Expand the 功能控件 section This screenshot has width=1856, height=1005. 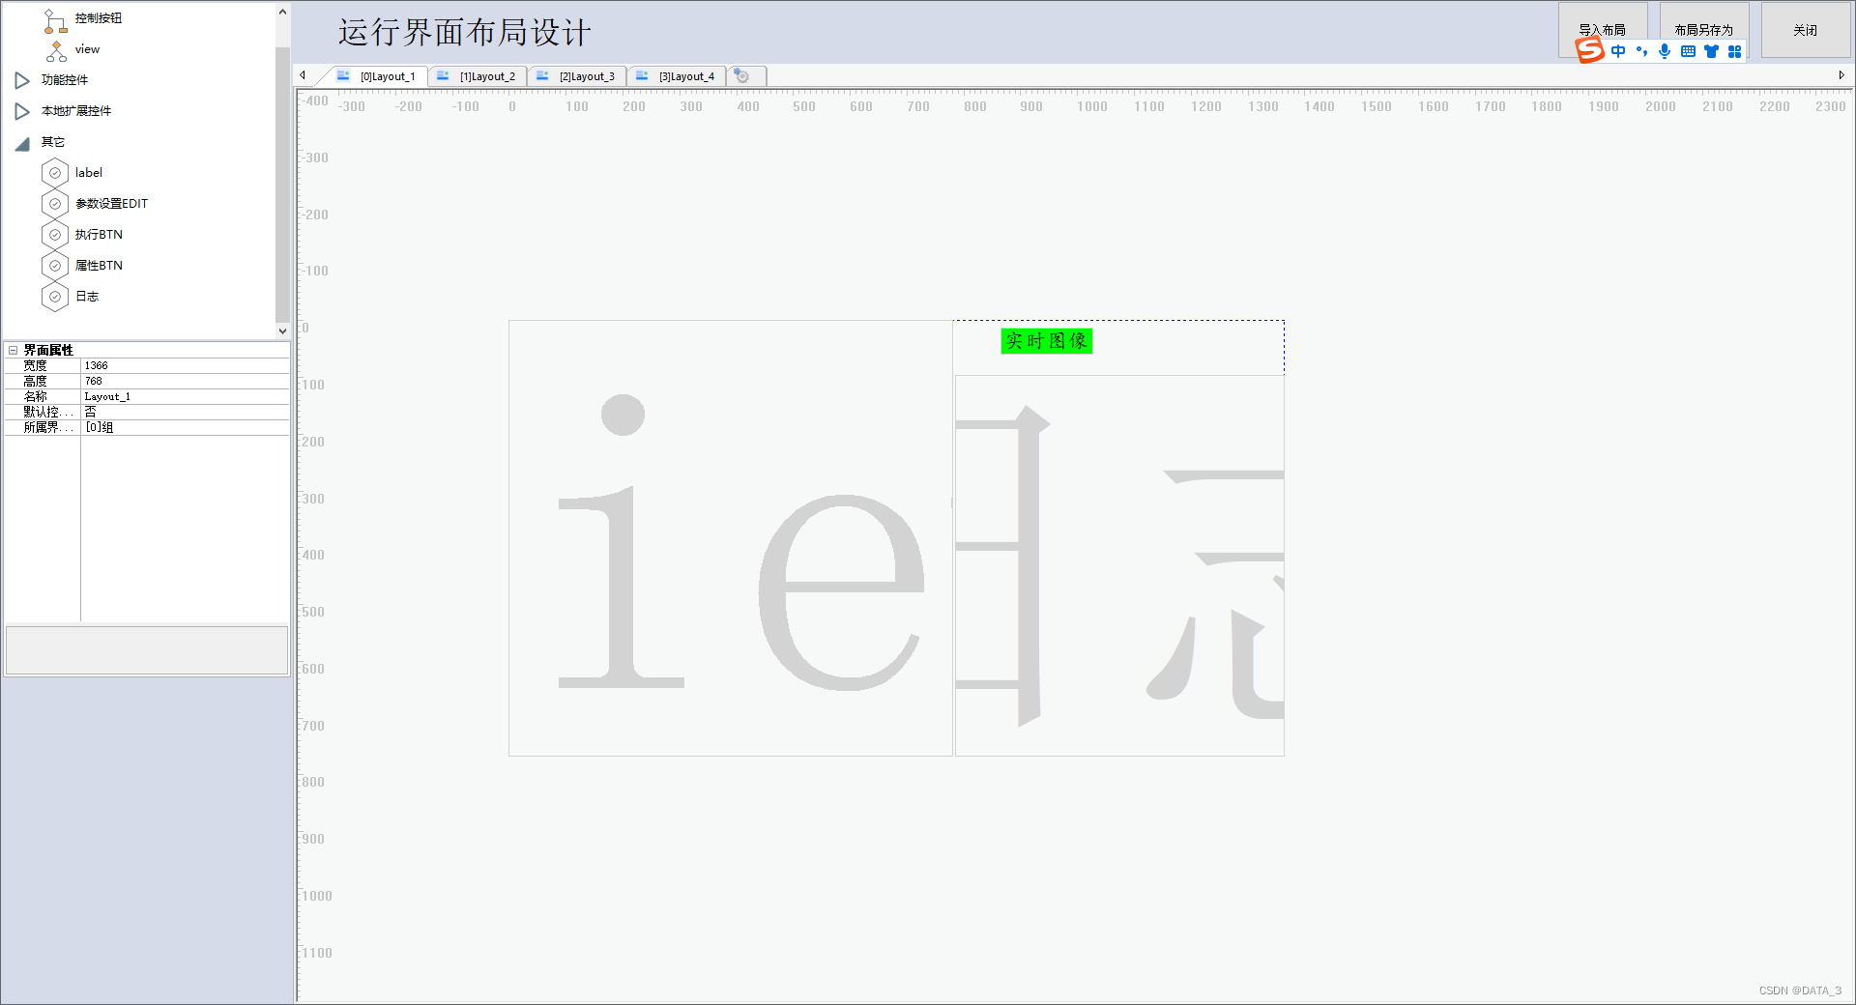tap(22, 80)
